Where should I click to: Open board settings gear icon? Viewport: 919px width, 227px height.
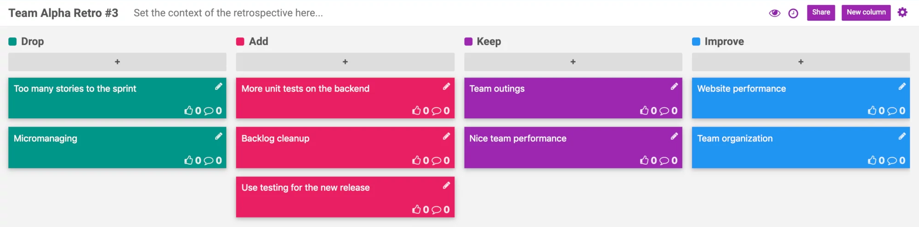coord(902,12)
